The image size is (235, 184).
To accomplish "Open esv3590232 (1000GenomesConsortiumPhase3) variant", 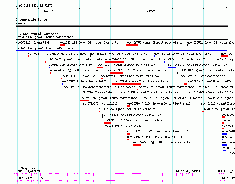I will pyautogui.click(x=135, y=120).
